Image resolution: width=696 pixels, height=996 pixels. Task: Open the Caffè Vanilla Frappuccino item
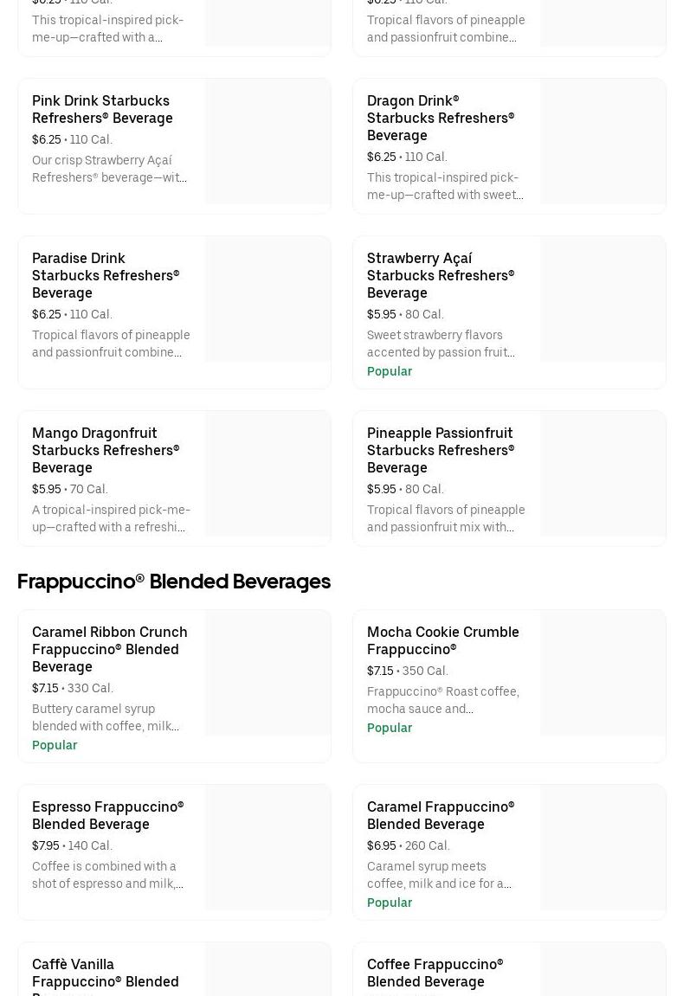(x=105, y=973)
